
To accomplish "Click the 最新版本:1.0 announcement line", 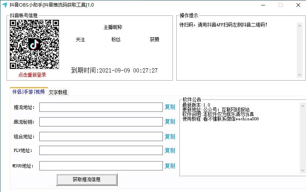I will point(196,105).
